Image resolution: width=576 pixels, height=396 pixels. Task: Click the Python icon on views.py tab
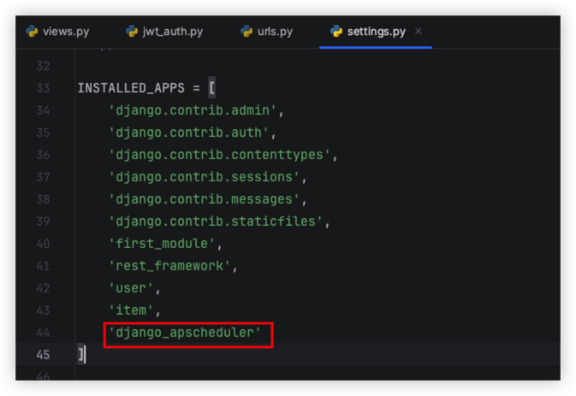33,32
